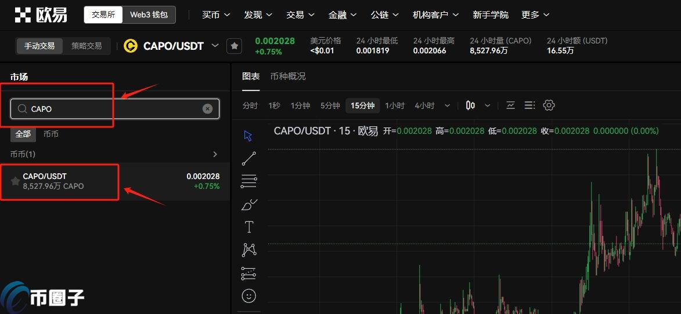Viewport: 681px width, 314px height.
Task: Select the horizontal lines Fibonacci tool
Action: point(249,181)
